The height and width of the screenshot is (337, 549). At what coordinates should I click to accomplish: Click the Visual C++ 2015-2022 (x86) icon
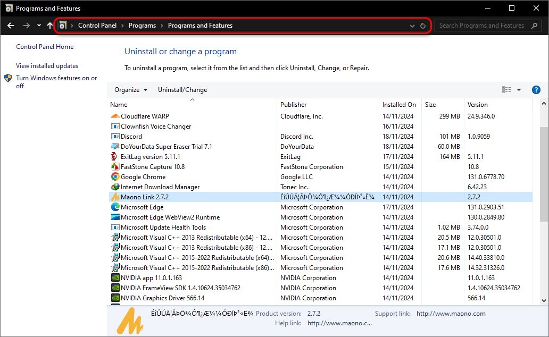pyautogui.click(x=115, y=268)
